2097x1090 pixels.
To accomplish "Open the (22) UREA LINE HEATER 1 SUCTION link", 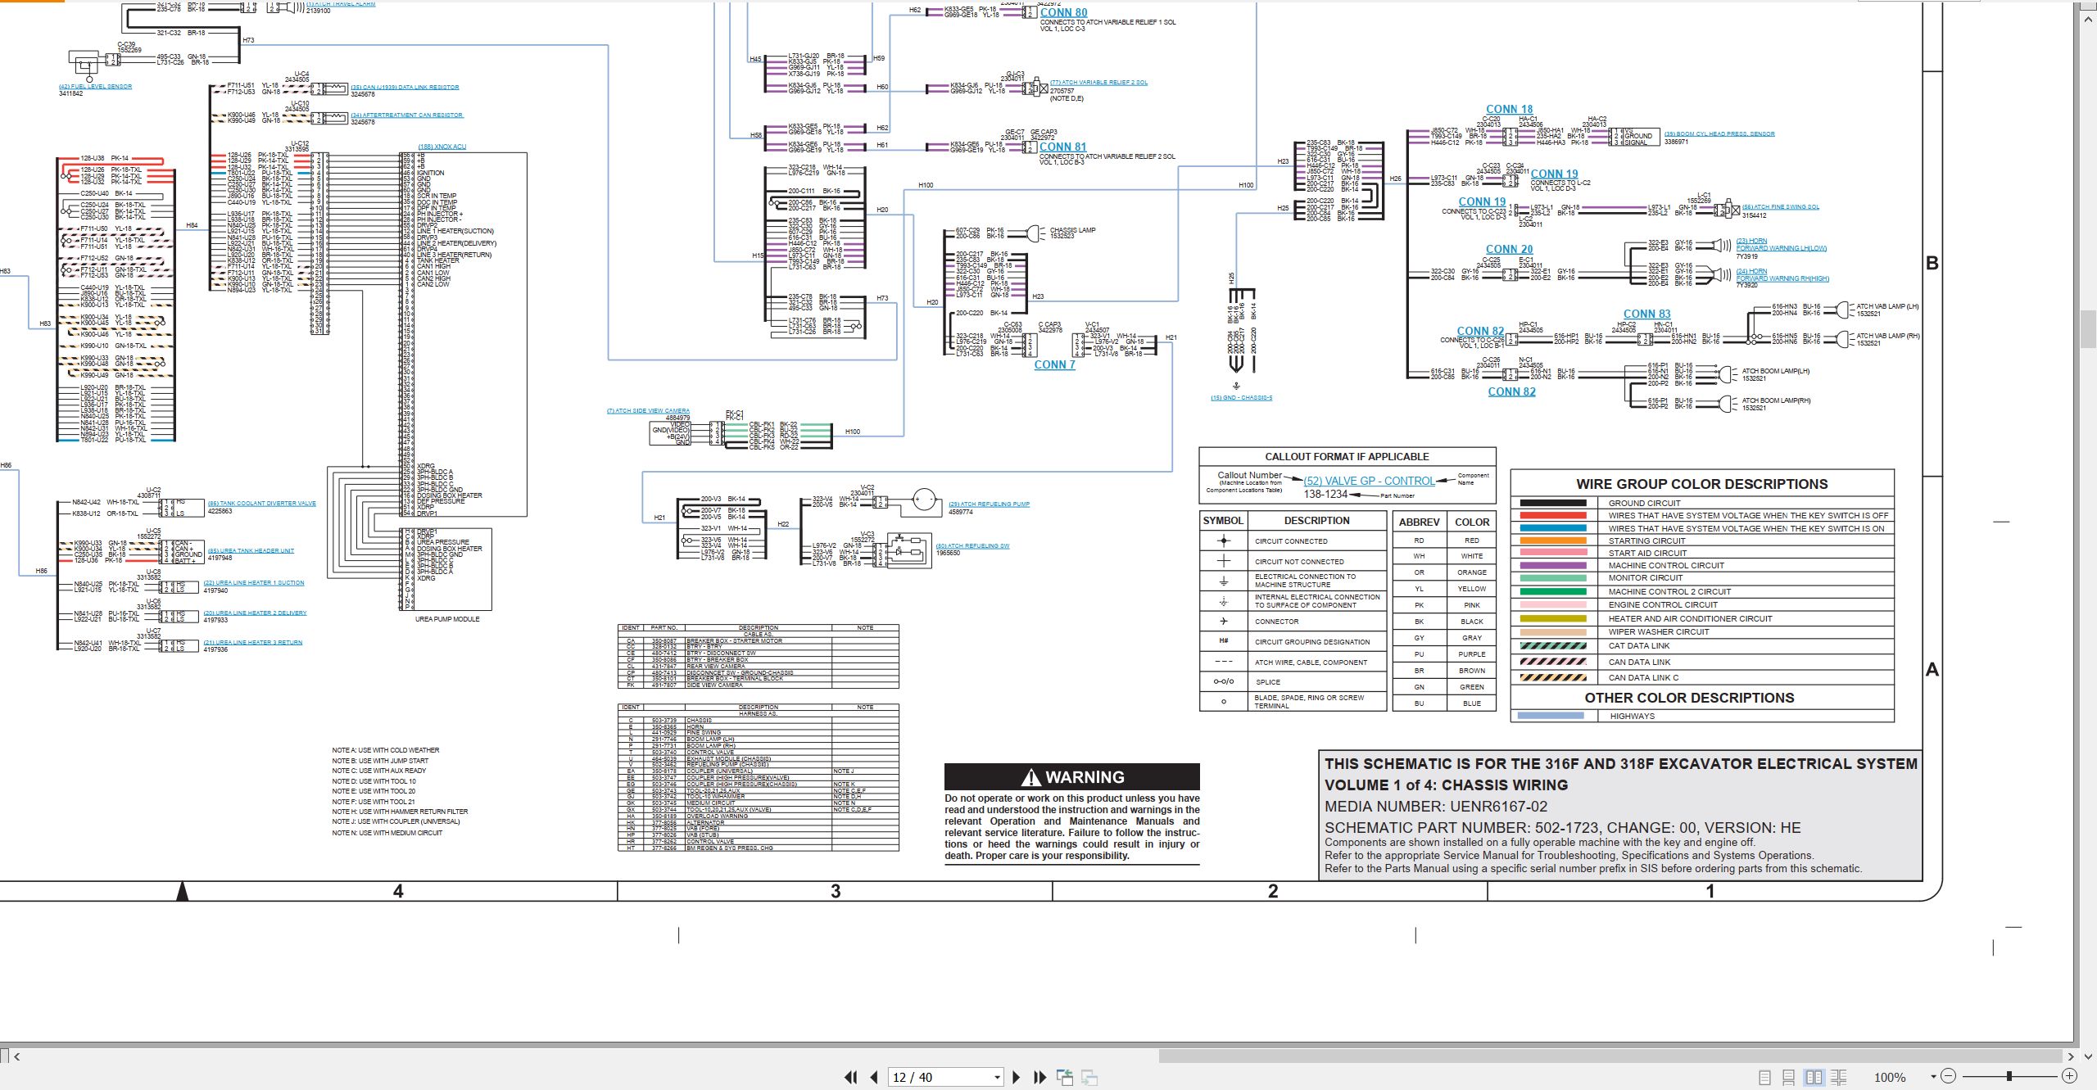I will pyautogui.click(x=254, y=583).
